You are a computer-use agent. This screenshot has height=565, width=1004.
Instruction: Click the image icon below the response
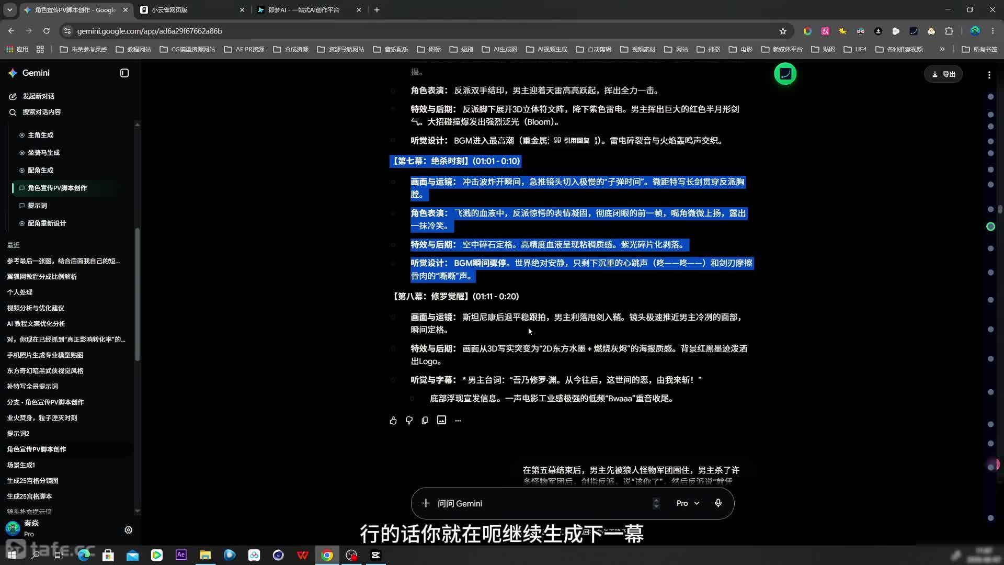[x=441, y=420]
